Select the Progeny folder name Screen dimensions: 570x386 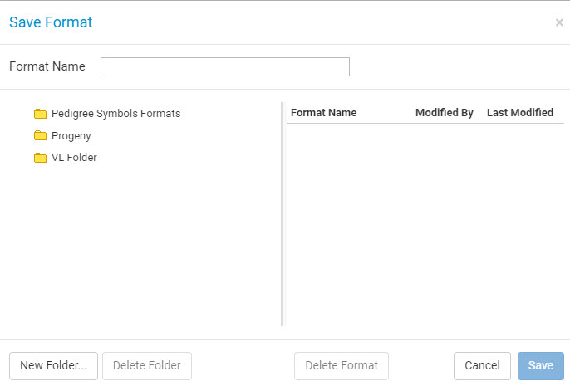(x=71, y=136)
